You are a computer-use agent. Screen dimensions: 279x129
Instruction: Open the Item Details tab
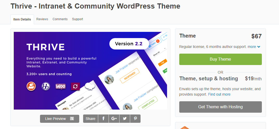[x=22, y=19]
